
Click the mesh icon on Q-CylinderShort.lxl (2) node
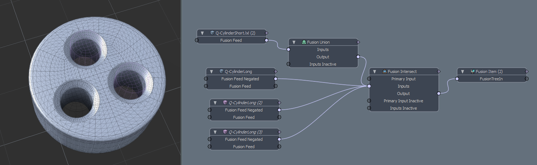point(212,33)
